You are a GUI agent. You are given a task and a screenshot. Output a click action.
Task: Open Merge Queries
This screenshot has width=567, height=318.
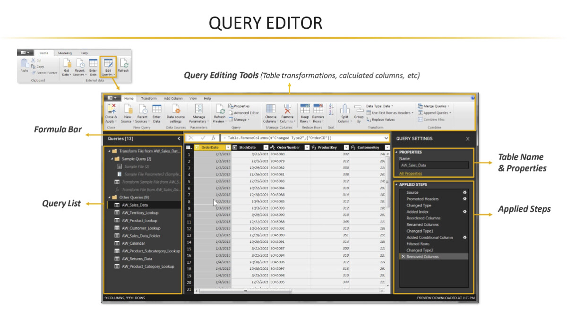436,106
